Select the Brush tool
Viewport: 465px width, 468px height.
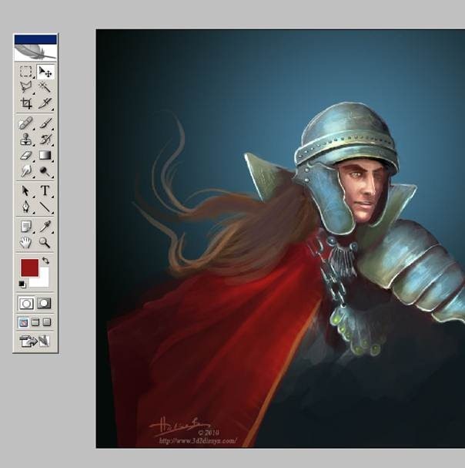[45, 123]
